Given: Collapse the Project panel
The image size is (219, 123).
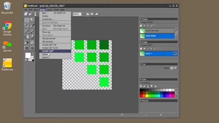Looking at the screenshot, I should pos(141,19).
